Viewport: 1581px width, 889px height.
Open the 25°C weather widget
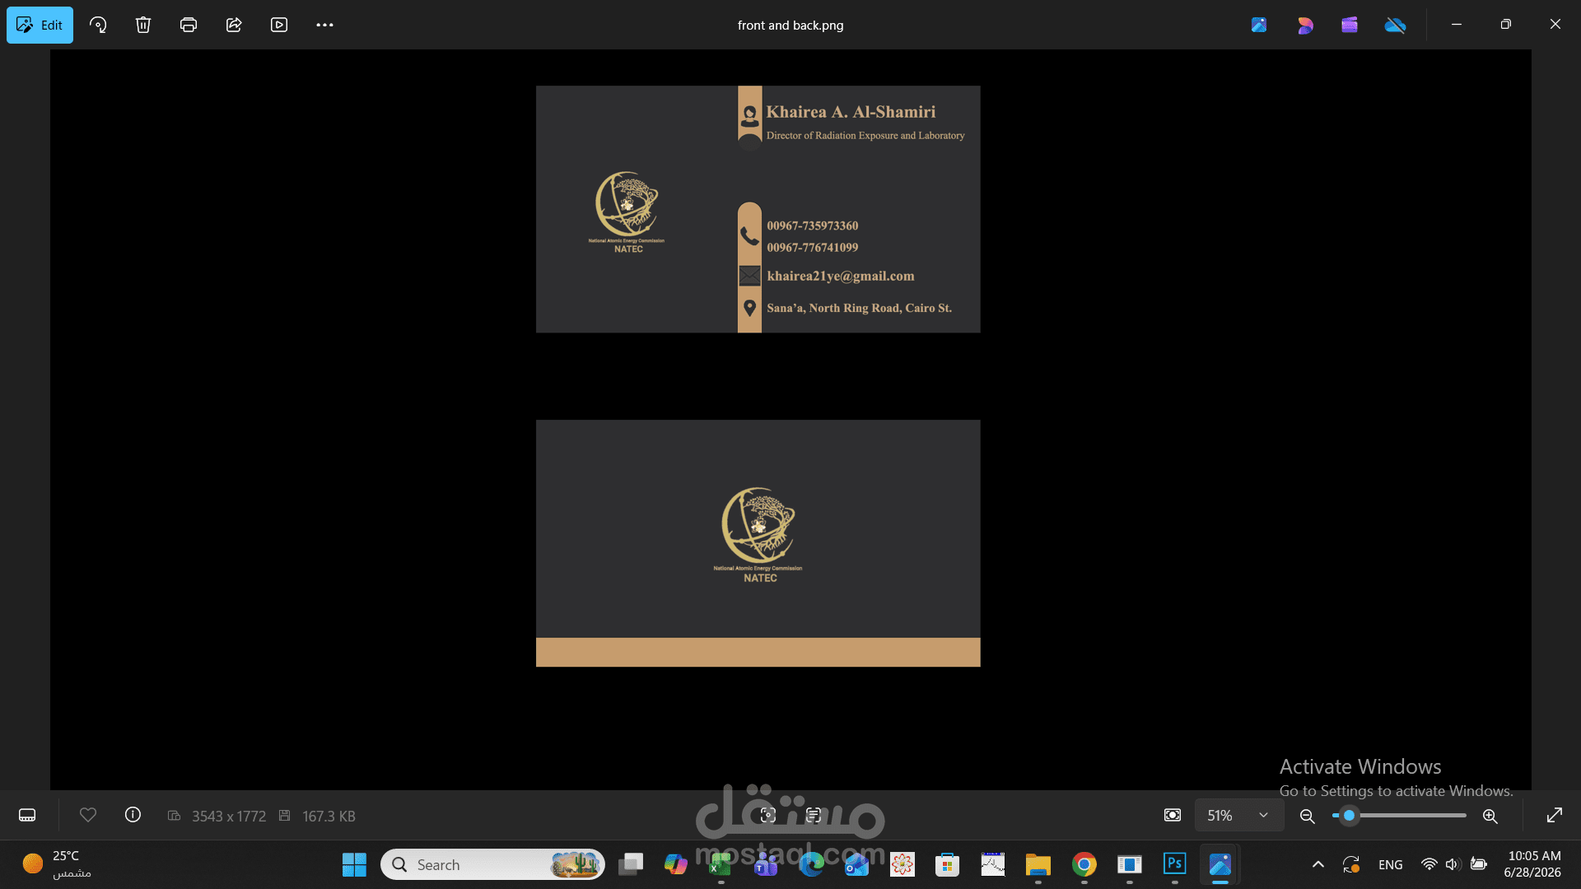(58, 864)
